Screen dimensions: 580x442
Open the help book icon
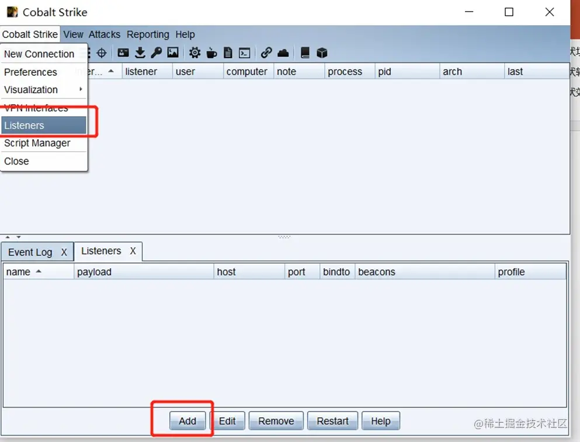coord(305,53)
